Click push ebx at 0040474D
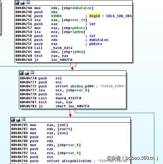Image resolution: width=163 pixels, height=164 pixels. tap(46, 12)
